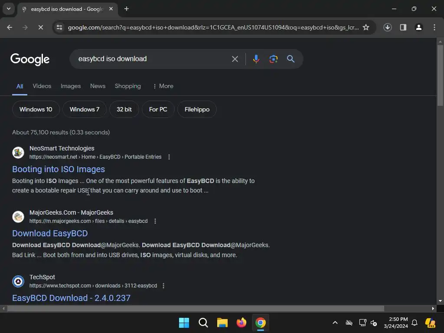The image size is (444, 333).
Task: Click the vertical scrollbar thumb
Action: [440, 75]
